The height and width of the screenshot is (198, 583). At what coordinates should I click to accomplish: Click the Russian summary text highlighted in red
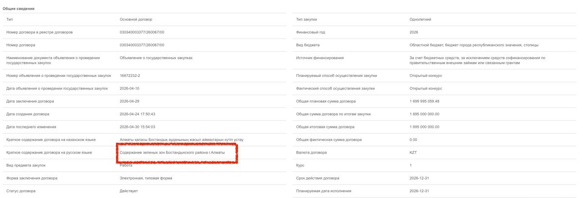(172, 152)
